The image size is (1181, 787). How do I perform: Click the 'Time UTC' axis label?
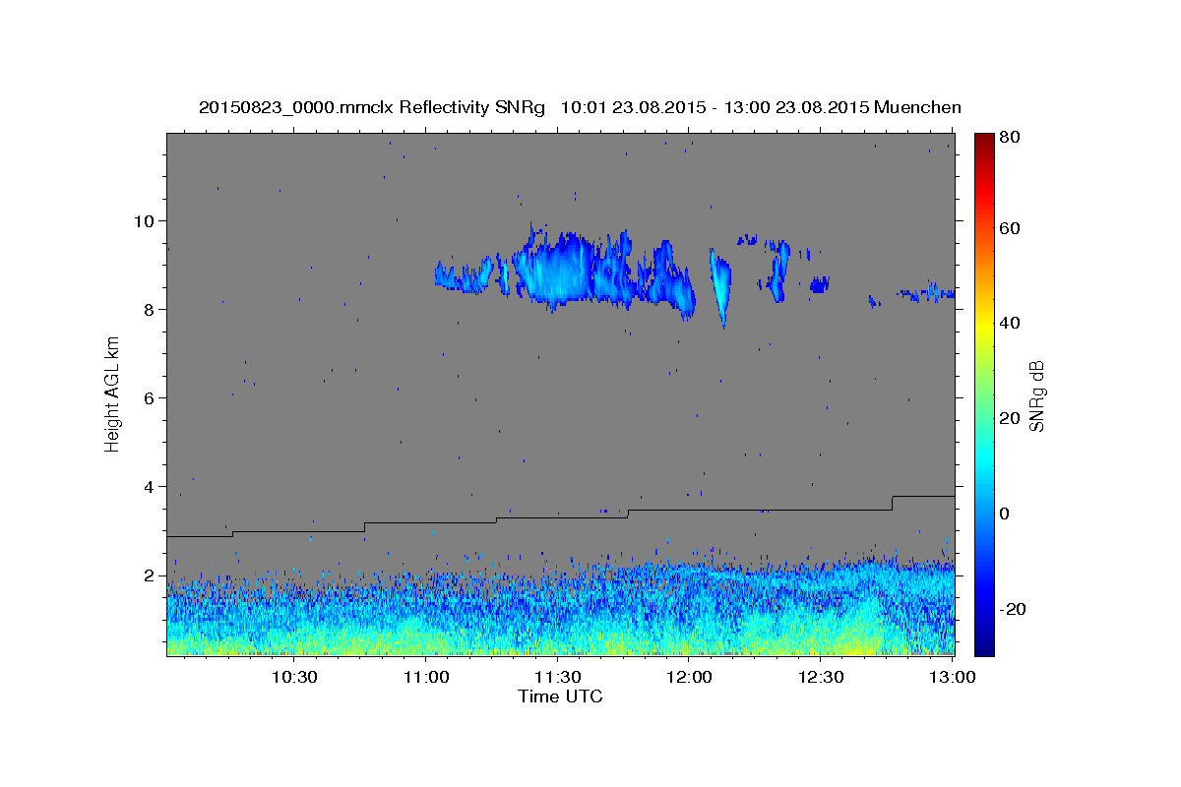tap(560, 696)
